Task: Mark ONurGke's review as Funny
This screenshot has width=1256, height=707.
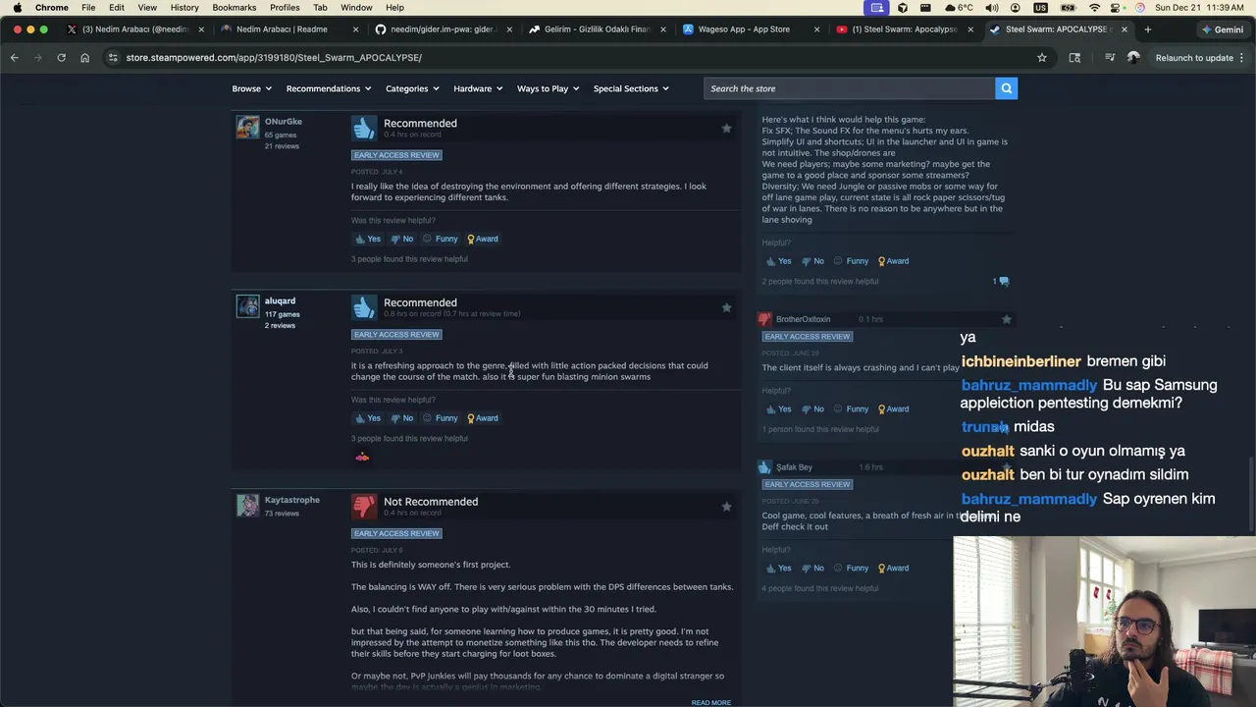Action: pyautogui.click(x=440, y=239)
